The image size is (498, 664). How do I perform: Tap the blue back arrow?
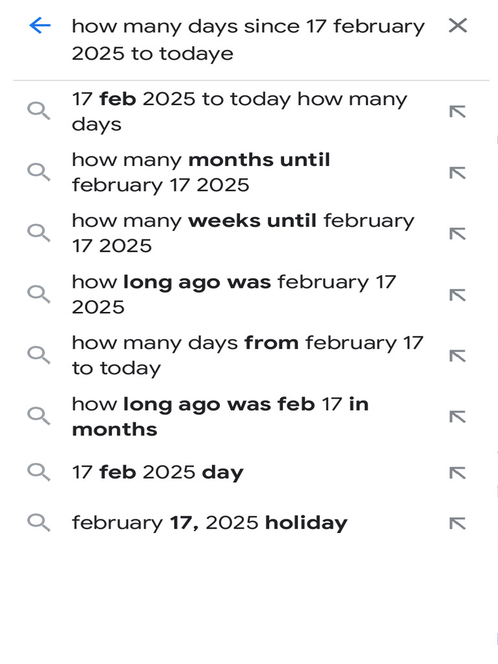(40, 26)
